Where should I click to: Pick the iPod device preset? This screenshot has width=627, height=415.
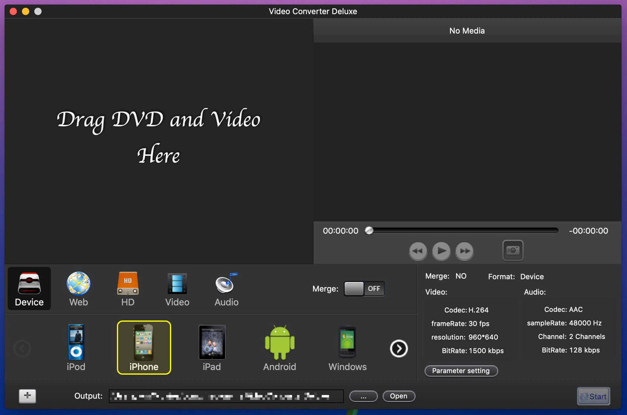(x=76, y=348)
